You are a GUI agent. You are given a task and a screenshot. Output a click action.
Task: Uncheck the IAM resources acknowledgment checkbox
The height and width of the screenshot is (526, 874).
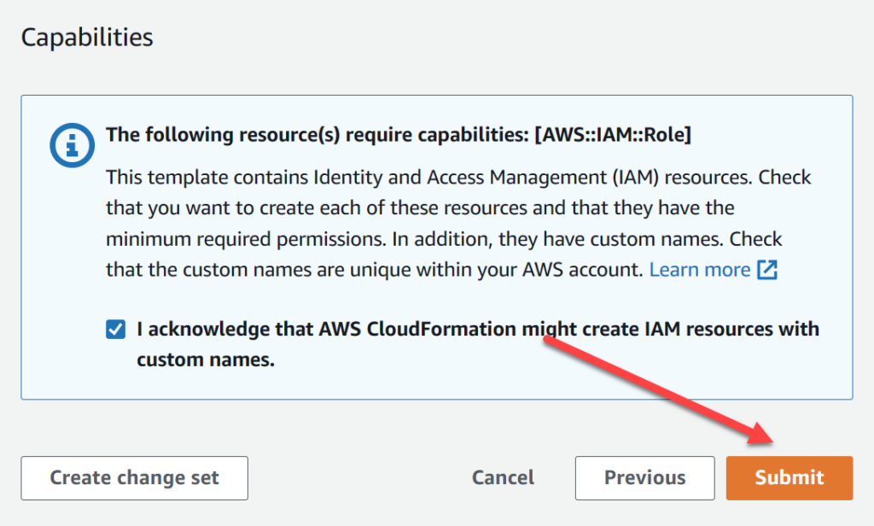point(115,329)
